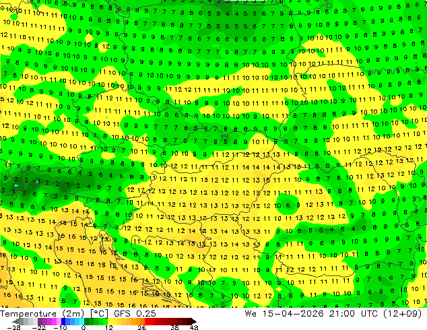
Task: Select the grey segment of the color scale
Action: tap(22, 321)
